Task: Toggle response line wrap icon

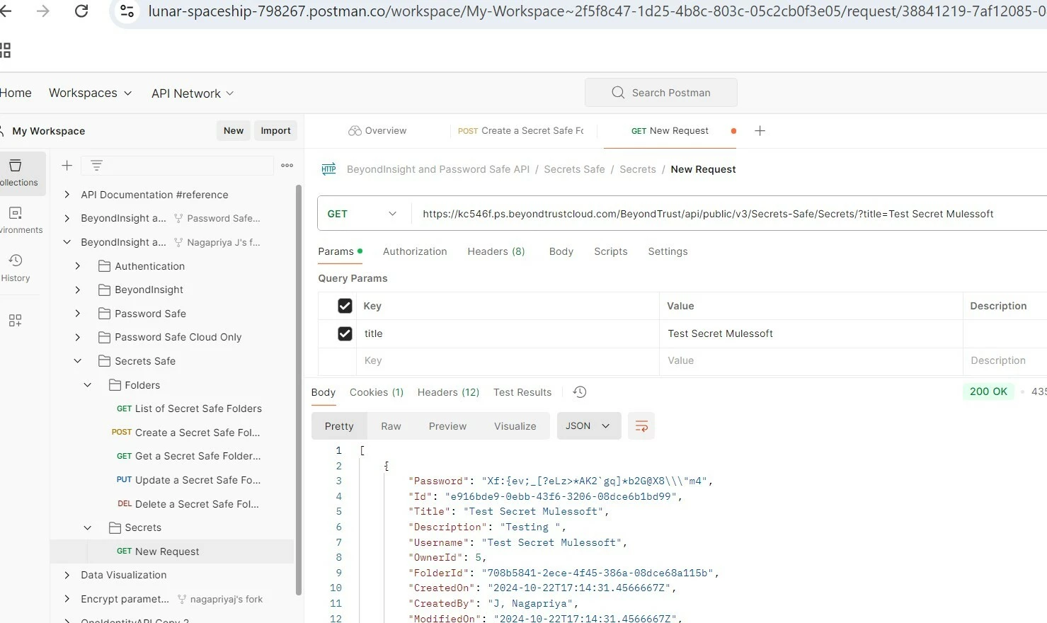Action: [x=641, y=426]
